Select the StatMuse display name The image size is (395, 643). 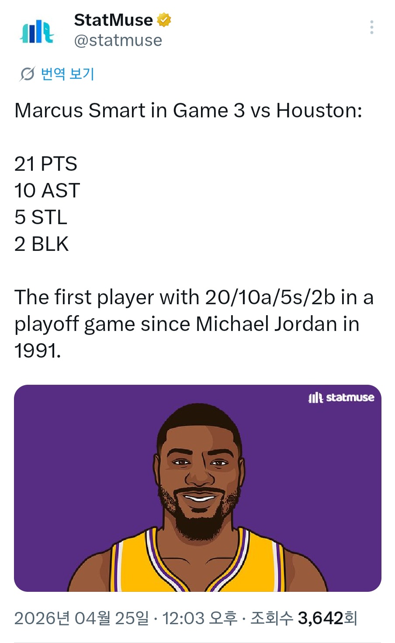(113, 20)
